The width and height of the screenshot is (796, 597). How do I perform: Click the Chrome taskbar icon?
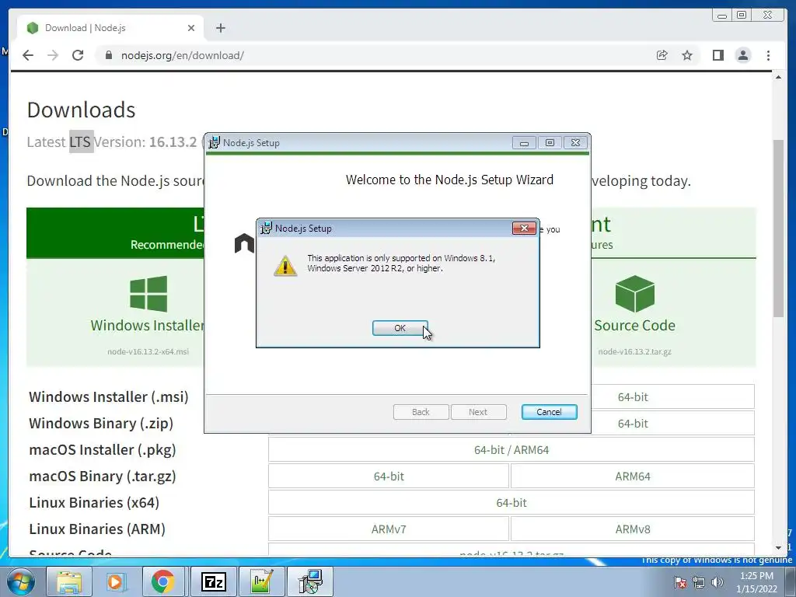tap(163, 581)
